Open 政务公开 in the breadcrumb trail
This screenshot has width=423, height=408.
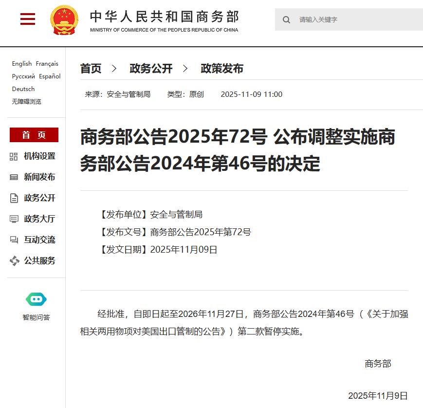coord(151,69)
